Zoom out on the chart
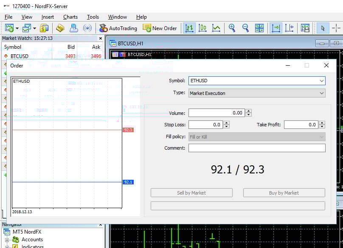The image size is (343, 248). point(245,28)
